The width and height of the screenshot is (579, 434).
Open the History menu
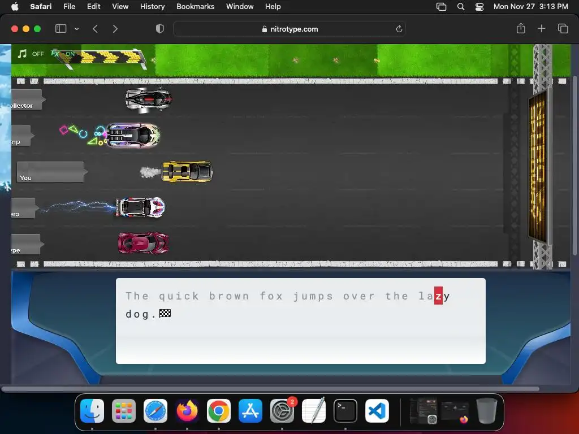(x=152, y=6)
